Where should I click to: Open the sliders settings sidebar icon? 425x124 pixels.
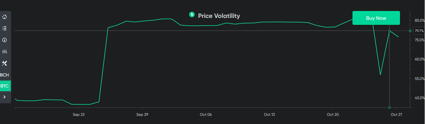4,52
